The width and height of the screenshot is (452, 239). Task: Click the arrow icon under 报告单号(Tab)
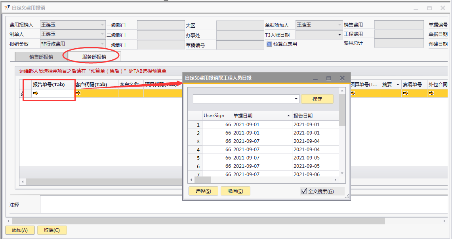(x=36, y=93)
